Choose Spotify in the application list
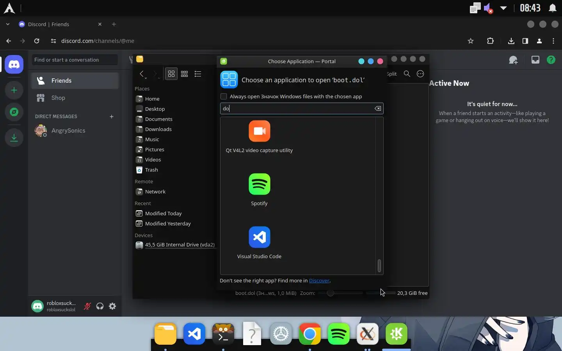The width and height of the screenshot is (562, 351). (259, 190)
